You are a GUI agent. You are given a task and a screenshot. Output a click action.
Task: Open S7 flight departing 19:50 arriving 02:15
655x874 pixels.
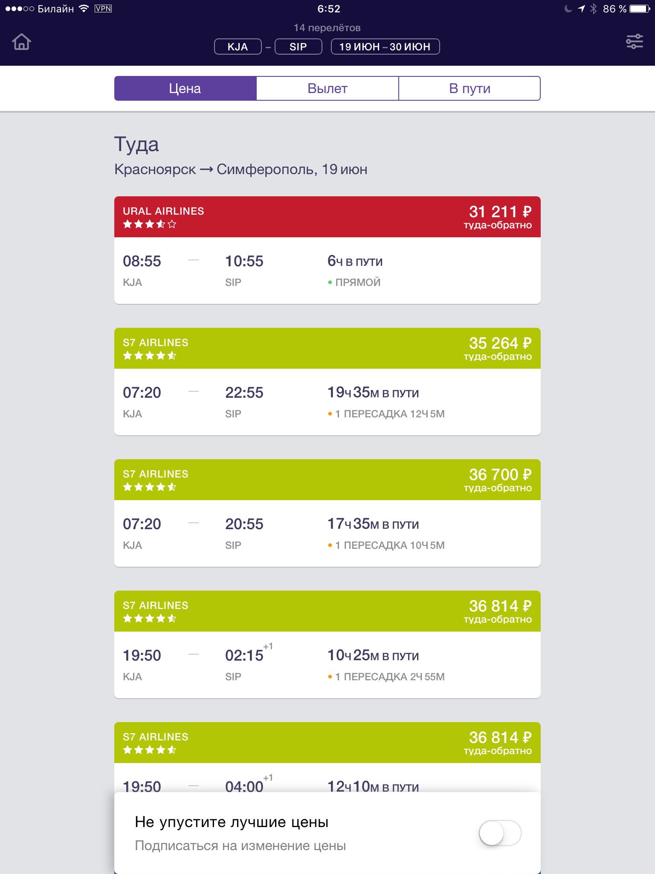coord(327,644)
